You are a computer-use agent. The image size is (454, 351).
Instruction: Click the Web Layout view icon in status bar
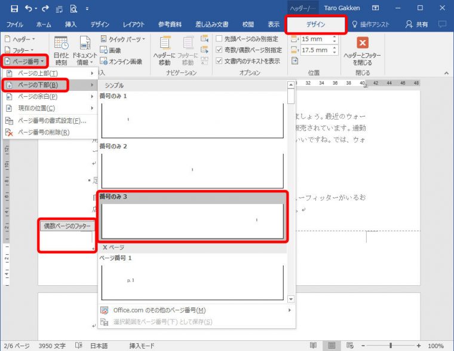click(350, 345)
